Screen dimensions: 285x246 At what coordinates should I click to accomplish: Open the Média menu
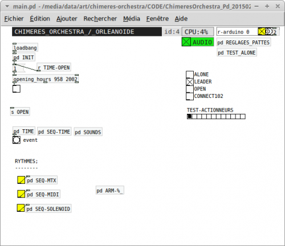point(132,19)
